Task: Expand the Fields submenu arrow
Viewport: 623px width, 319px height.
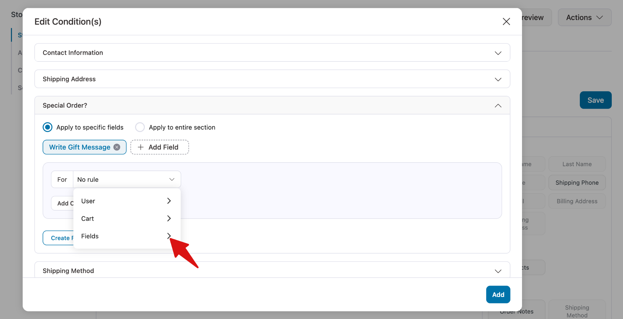Action: 169,236
